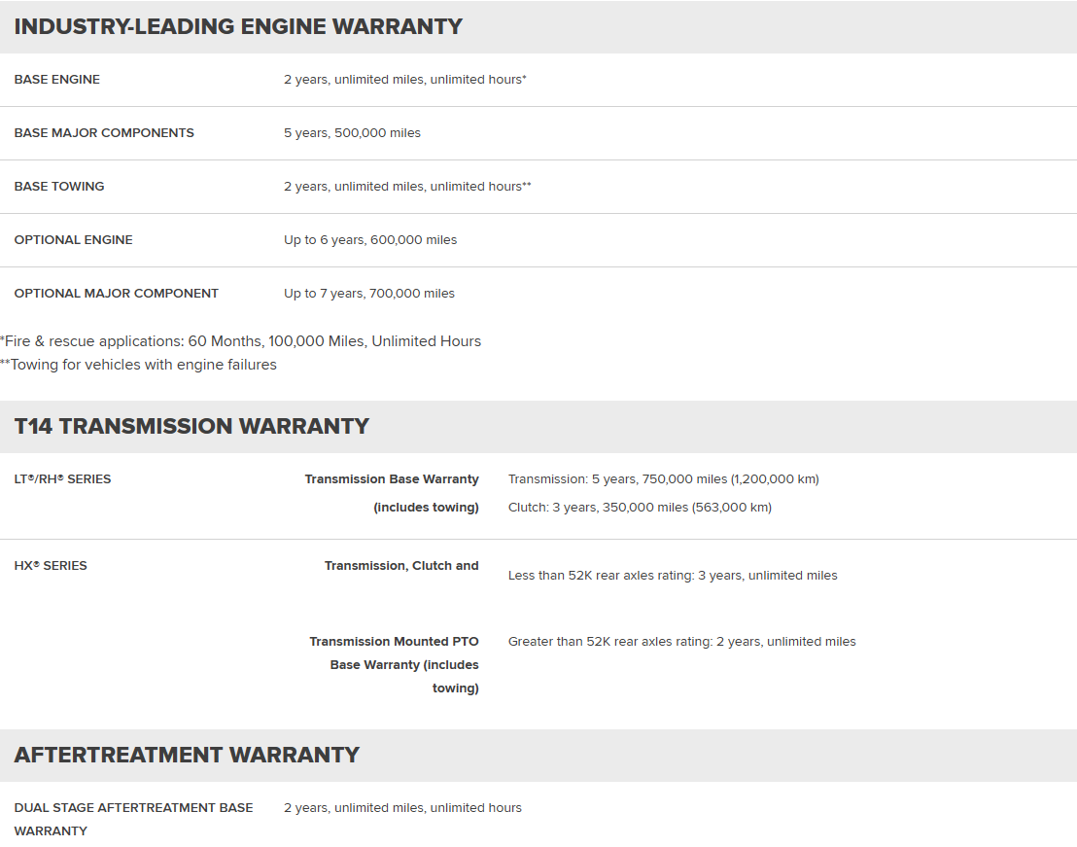Image resolution: width=1077 pixels, height=847 pixels.
Task: Click the base towing value ending with double asterisk
Action: [407, 187]
